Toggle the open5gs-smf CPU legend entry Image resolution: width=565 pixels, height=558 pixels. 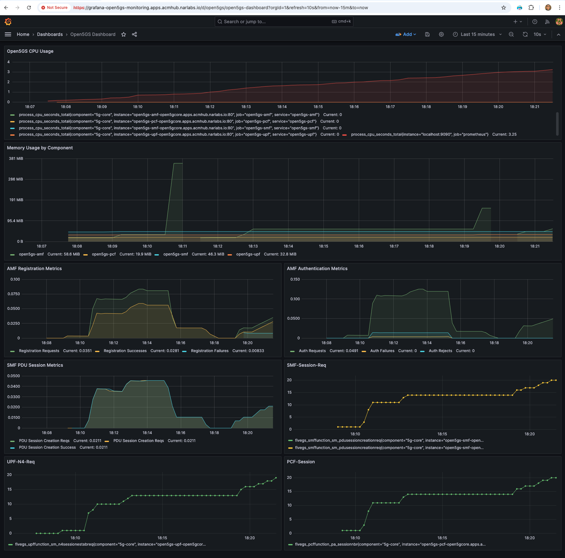pos(169,128)
